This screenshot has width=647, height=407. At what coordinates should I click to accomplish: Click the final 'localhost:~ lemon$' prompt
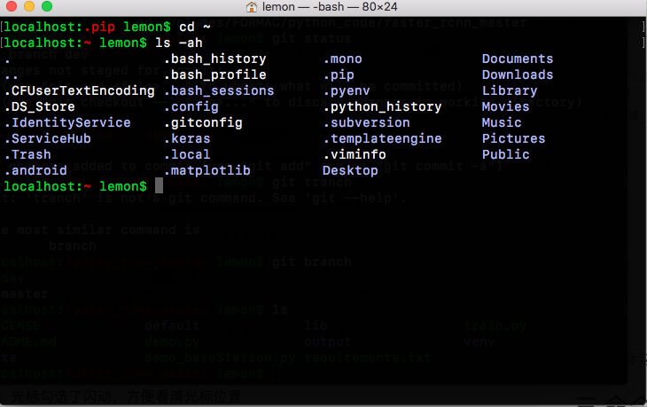click(75, 186)
